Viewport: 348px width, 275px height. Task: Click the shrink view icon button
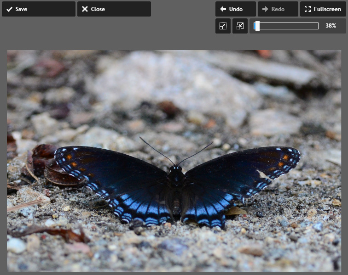[240, 26]
